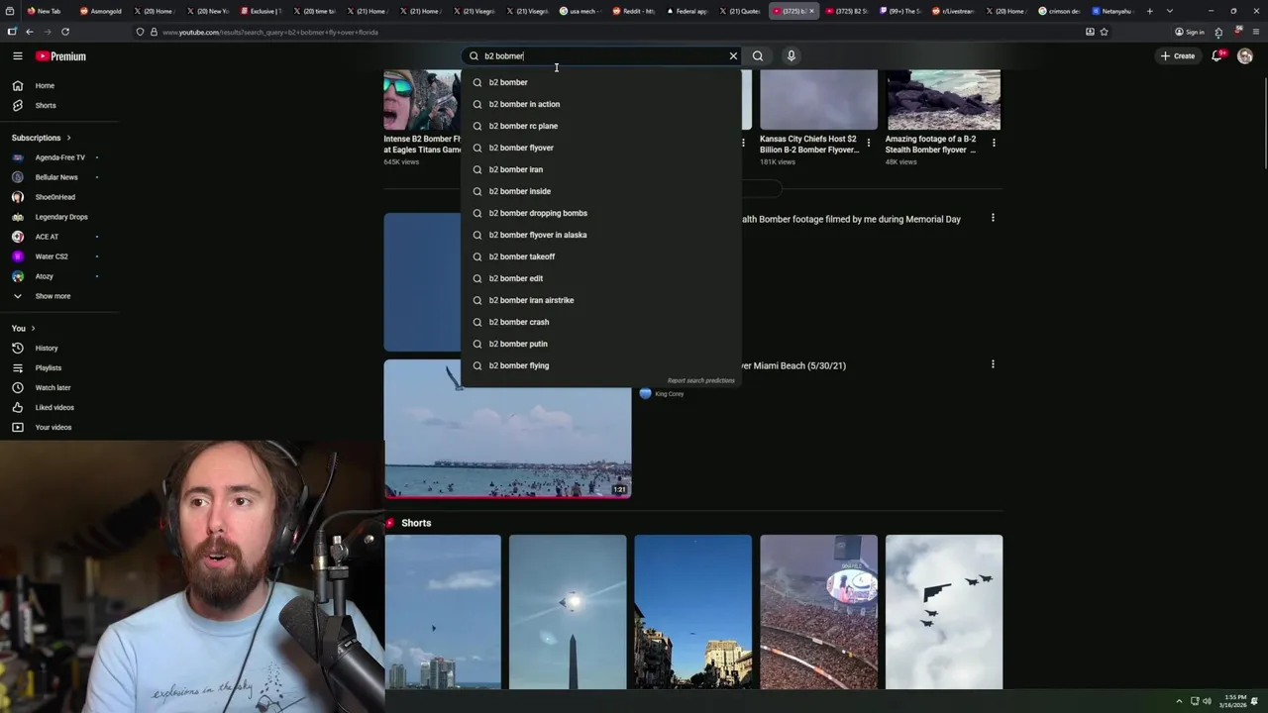
Task: Choose suggestion 'b2 bomber flying'
Action: [x=600, y=365]
